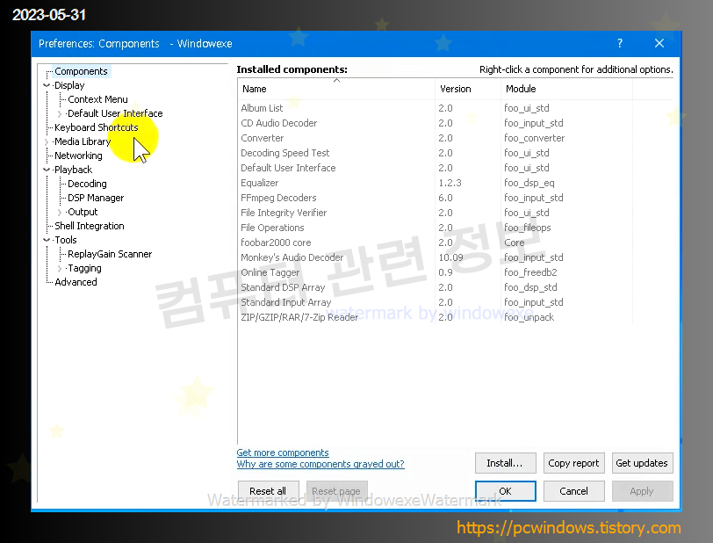Image resolution: width=713 pixels, height=543 pixels.
Task: Open Advanced preferences
Action: pyautogui.click(x=76, y=283)
